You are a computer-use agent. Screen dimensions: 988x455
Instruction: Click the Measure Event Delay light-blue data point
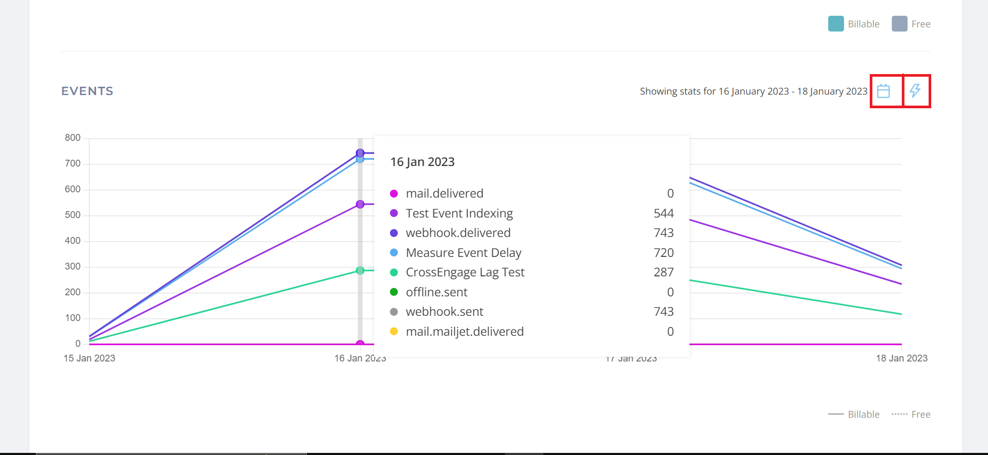pos(360,159)
